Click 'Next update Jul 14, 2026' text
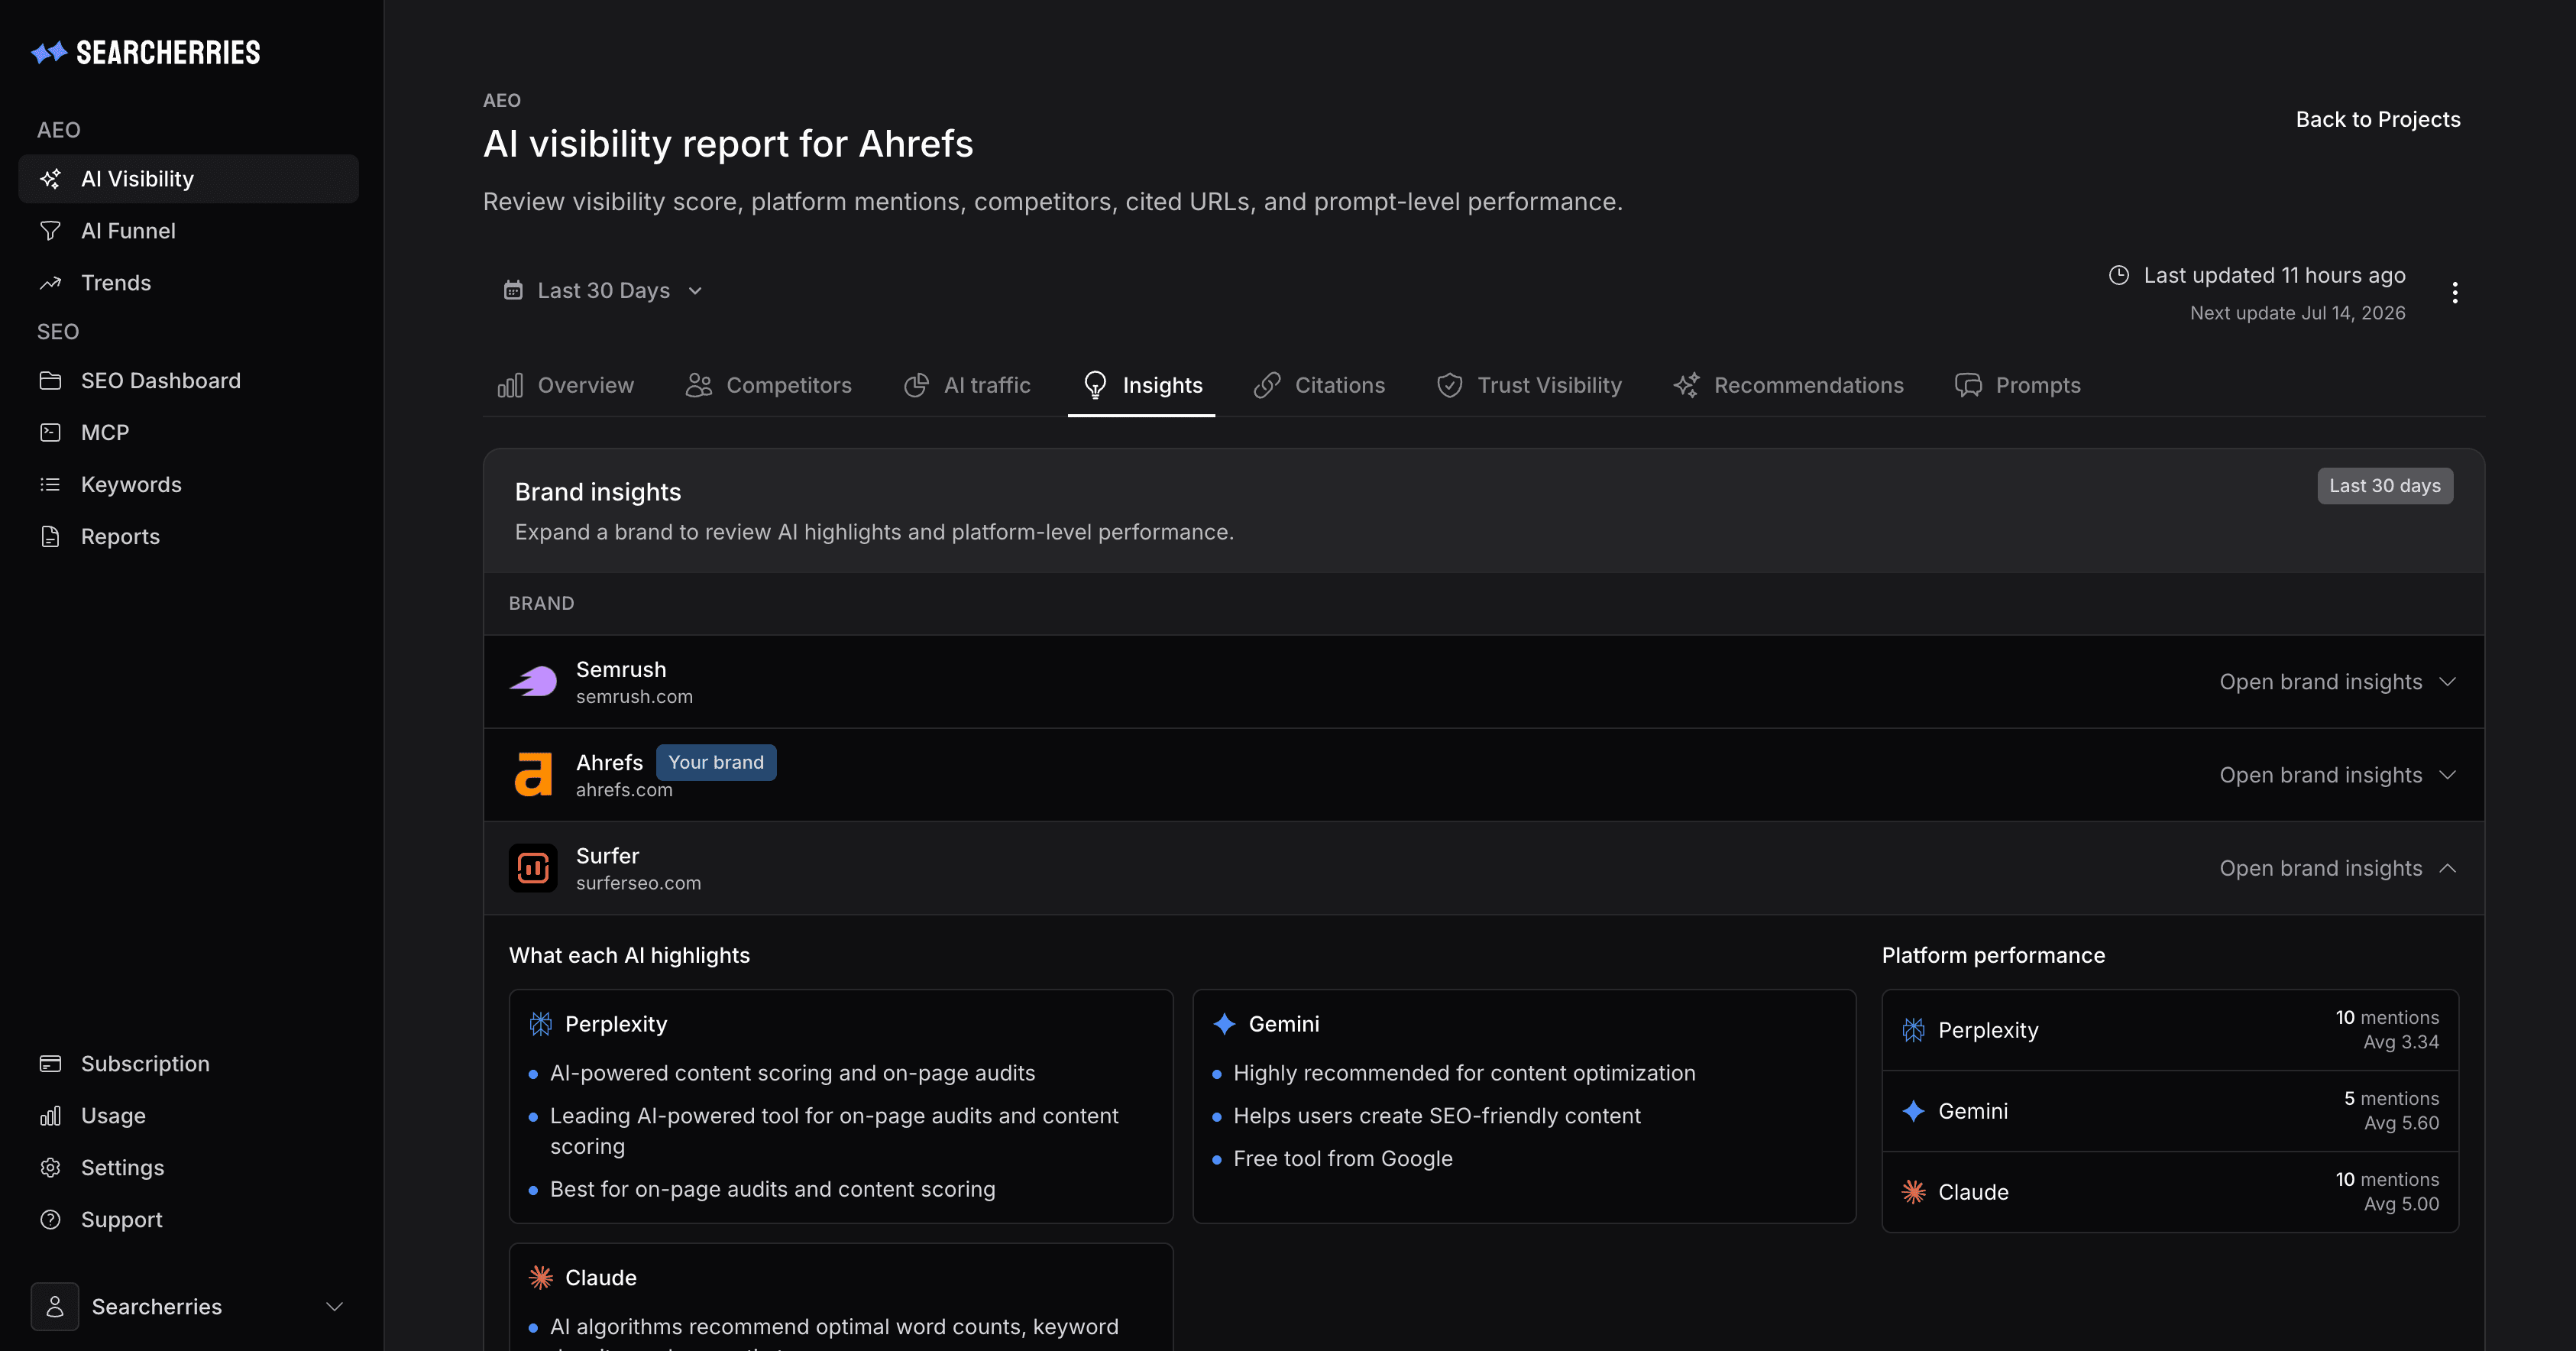 (x=2297, y=313)
